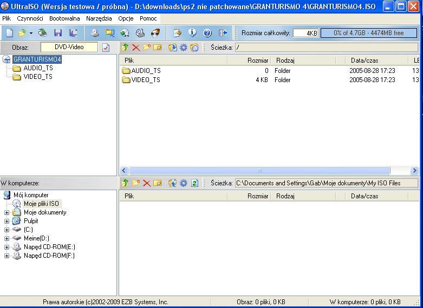Click the scrollbar right arrow in image list
The height and width of the screenshot is (308, 423).
point(414,170)
